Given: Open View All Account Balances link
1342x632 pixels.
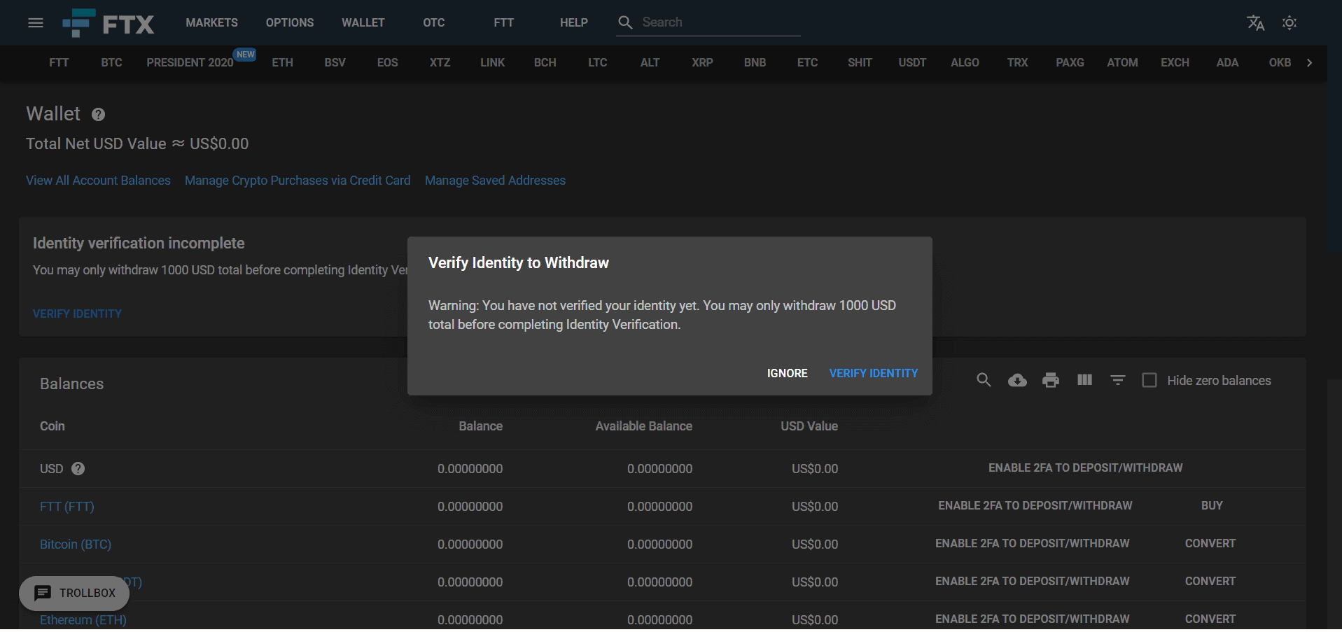Looking at the screenshot, I should click(98, 181).
